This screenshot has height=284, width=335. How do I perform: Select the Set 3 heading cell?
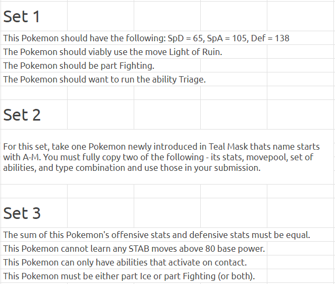click(34, 213)
